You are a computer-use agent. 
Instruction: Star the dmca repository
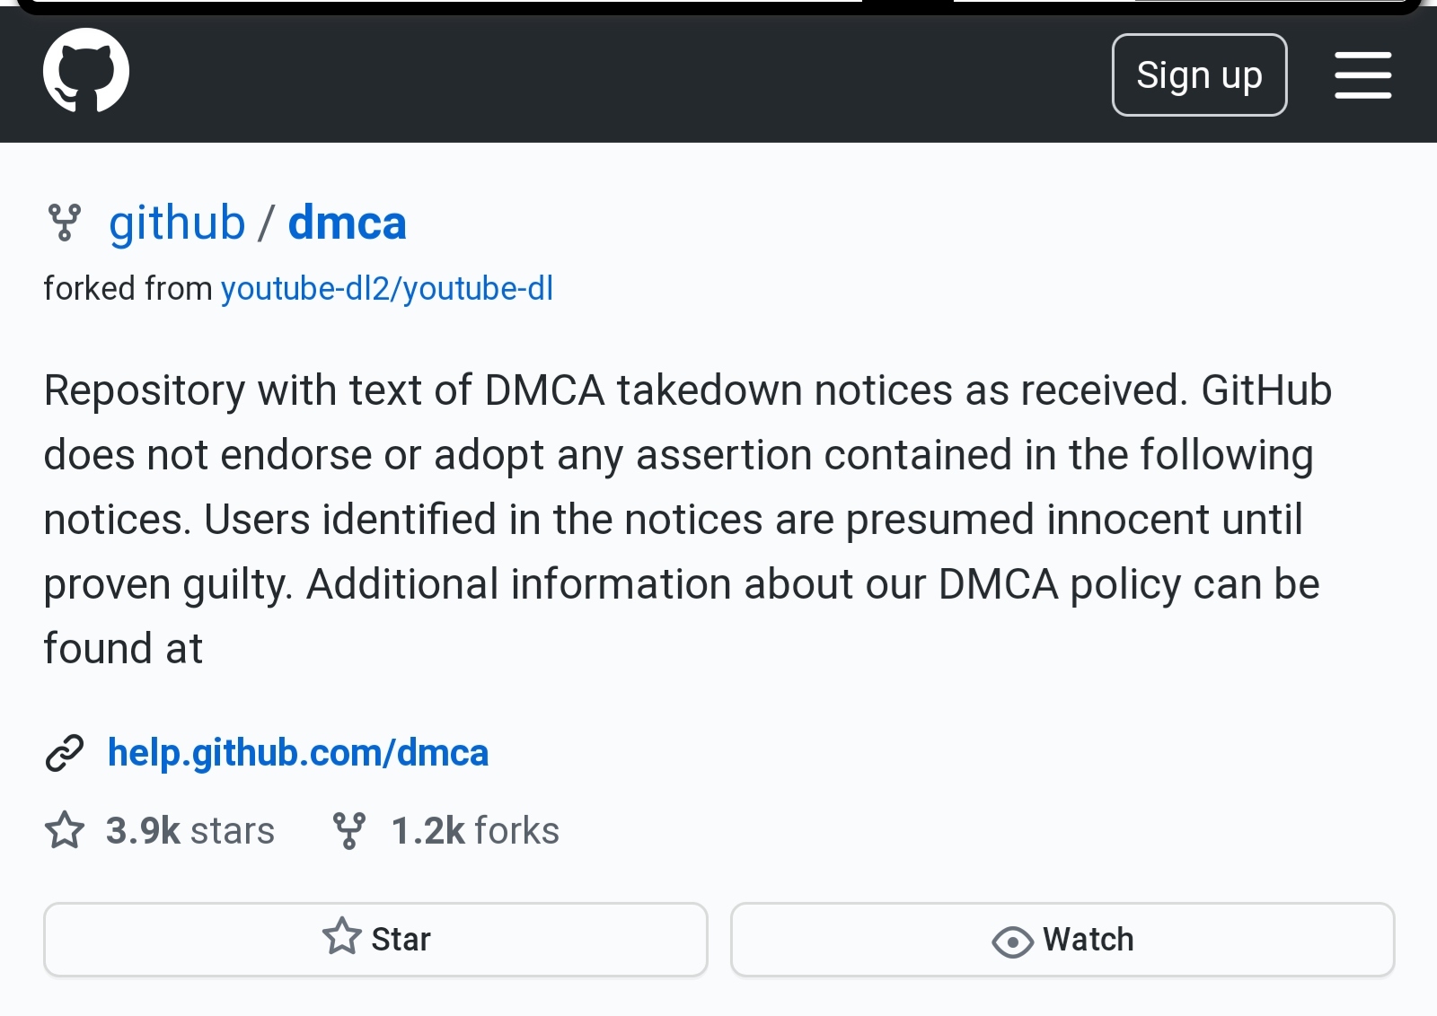[375, 940]
